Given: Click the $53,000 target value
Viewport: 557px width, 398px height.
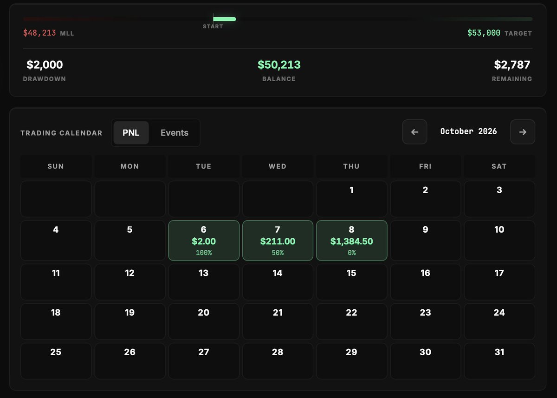Looking at the screenshot, I should click(x=484, y=33).
